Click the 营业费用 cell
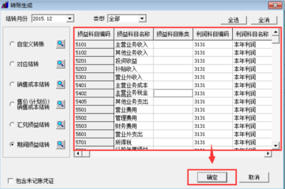Screen dimensions: 285x189 133,109
